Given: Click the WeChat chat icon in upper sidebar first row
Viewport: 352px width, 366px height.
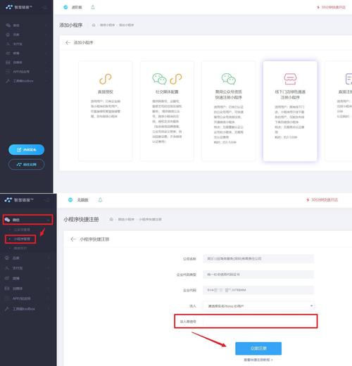Looking at the screenshot, I should (x=8, y=25).
